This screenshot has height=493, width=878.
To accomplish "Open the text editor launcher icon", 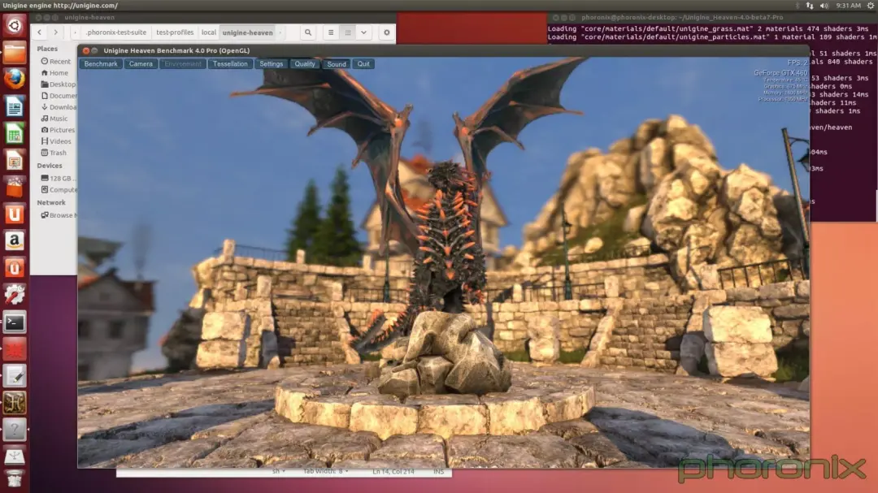I will point(15,376).
